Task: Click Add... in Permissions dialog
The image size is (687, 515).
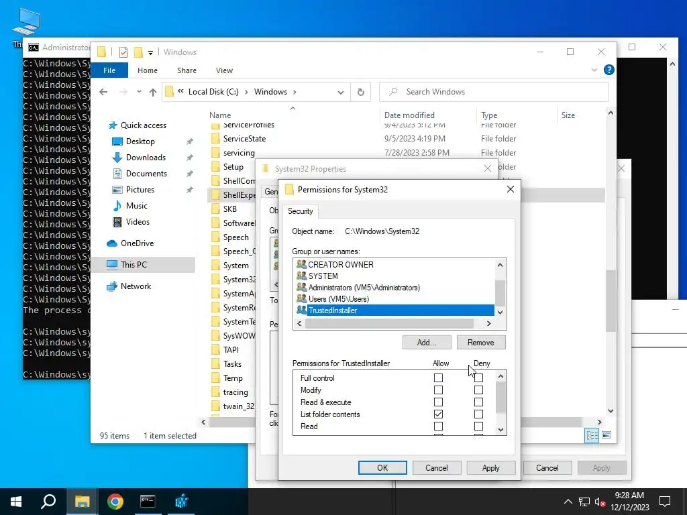Action: [x=427, y=343]
